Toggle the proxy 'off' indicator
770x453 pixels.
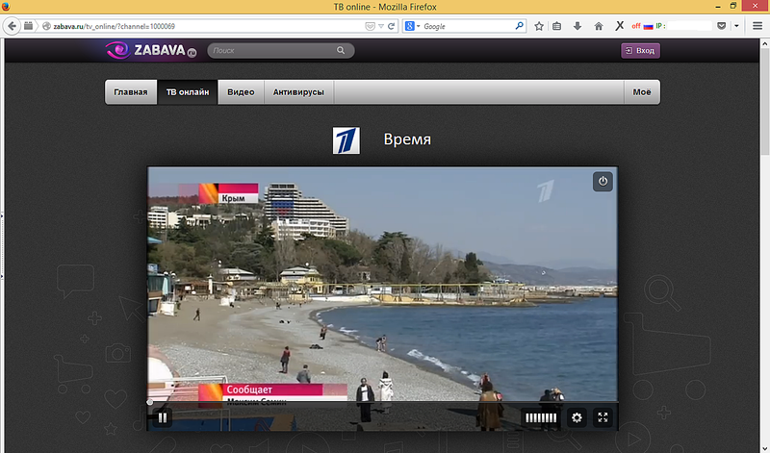(636, 26)
